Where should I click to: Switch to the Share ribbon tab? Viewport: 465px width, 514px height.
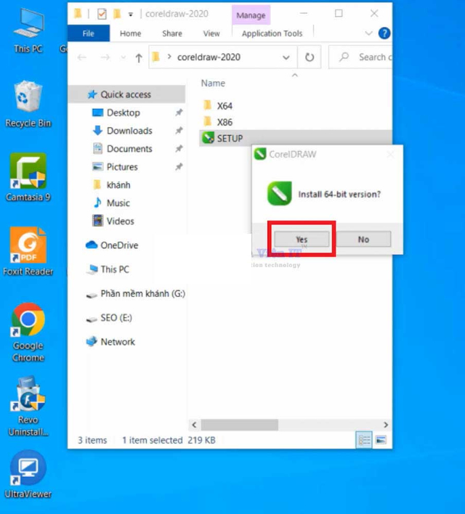[x=172, y=33]
